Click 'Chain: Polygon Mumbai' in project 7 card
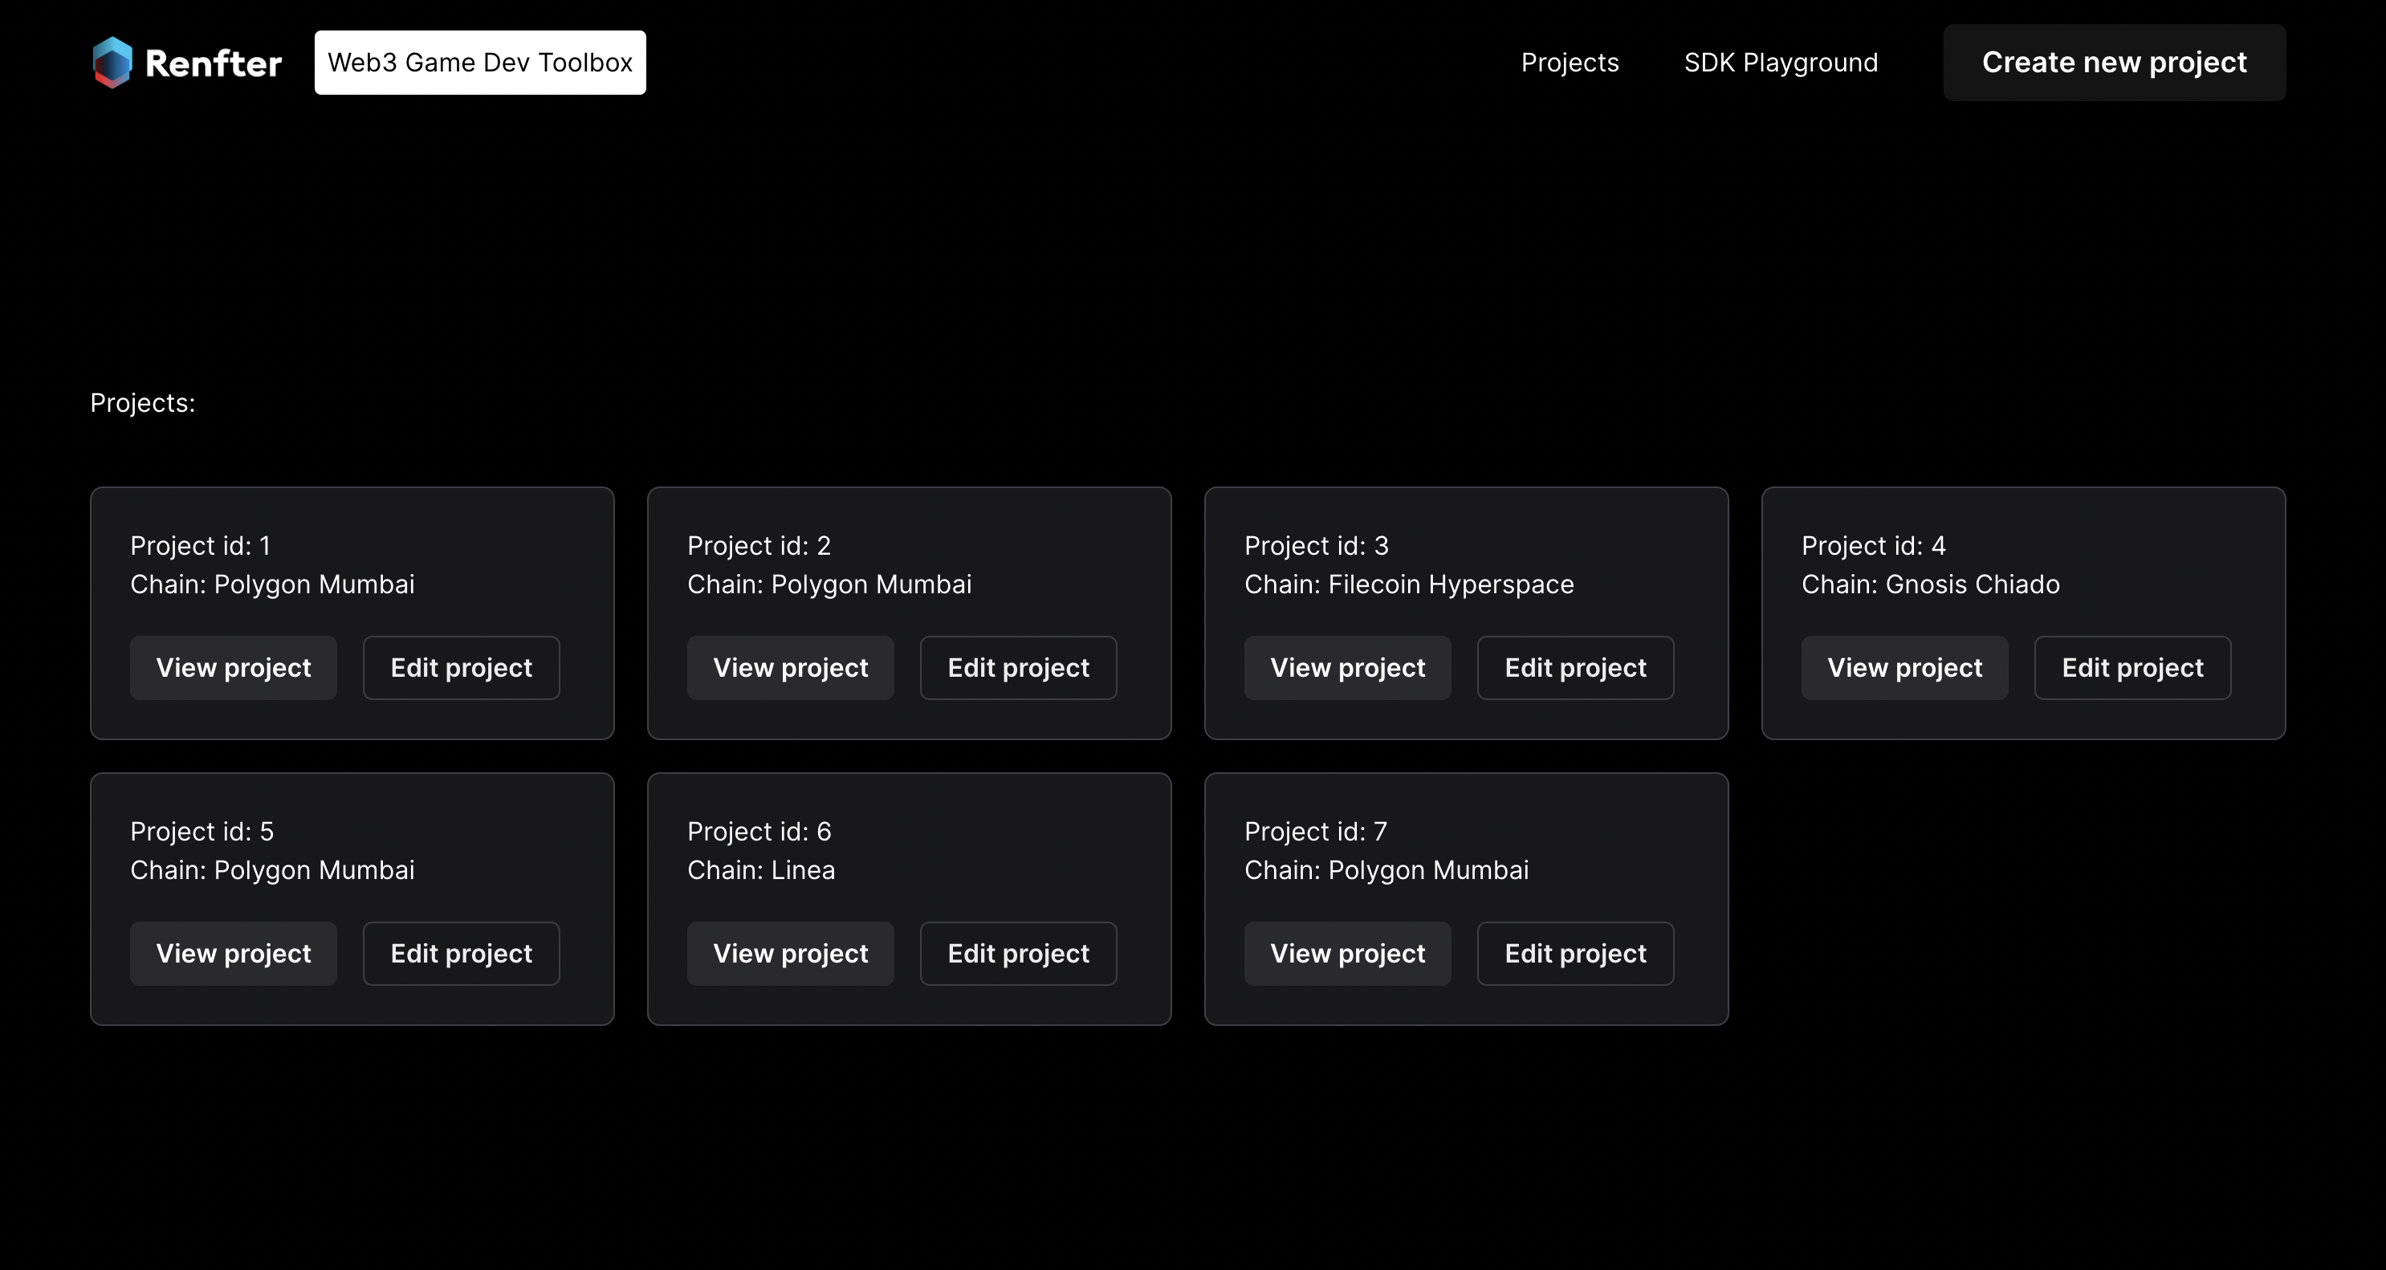The height and width of the screenshot is (1270, 2386). pyautogui.click(x=1386, y=871)
